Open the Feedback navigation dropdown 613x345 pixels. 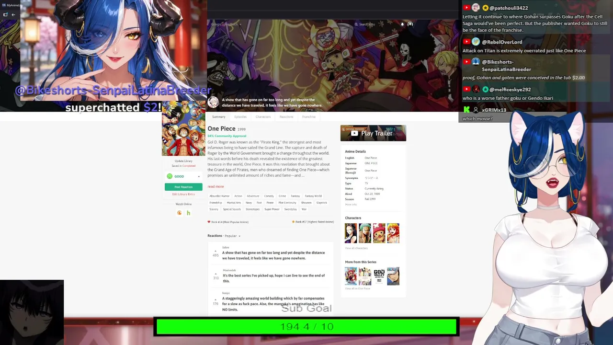(233, 24)
